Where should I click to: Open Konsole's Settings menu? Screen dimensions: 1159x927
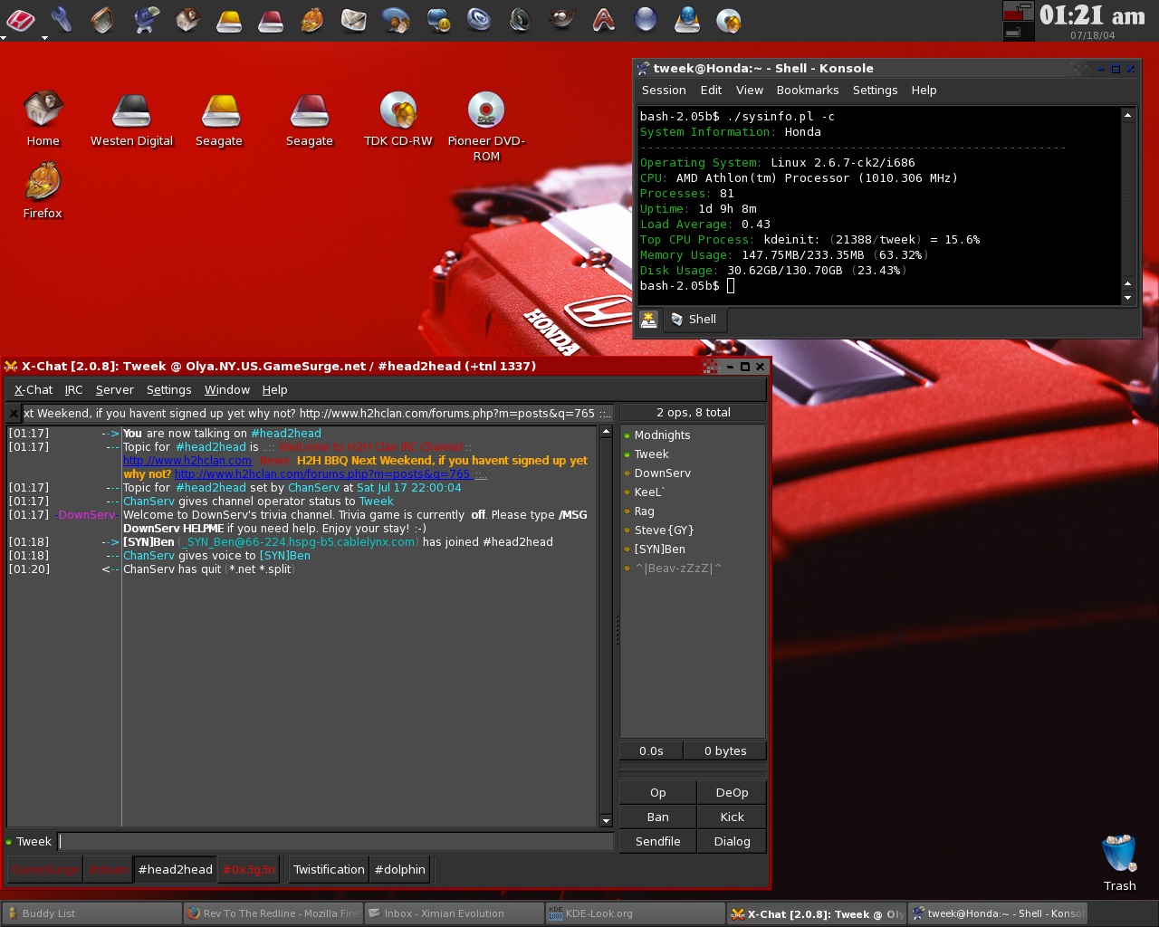(875, 91)
